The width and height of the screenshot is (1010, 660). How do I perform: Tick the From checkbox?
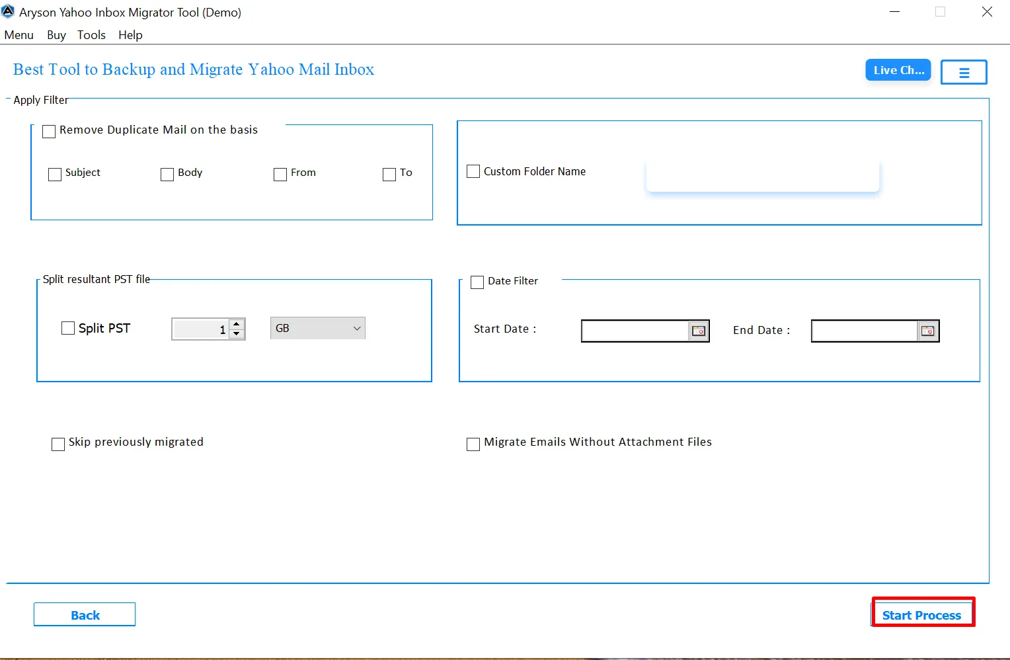[280, 174]
